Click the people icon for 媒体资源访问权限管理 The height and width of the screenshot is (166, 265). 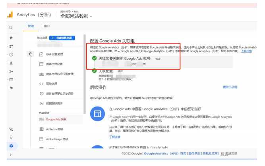[x=41, y=74]
